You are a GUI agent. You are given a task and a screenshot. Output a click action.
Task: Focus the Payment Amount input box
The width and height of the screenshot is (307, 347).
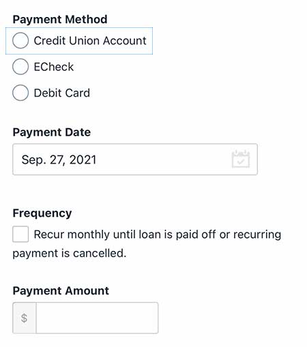point(97,318)
